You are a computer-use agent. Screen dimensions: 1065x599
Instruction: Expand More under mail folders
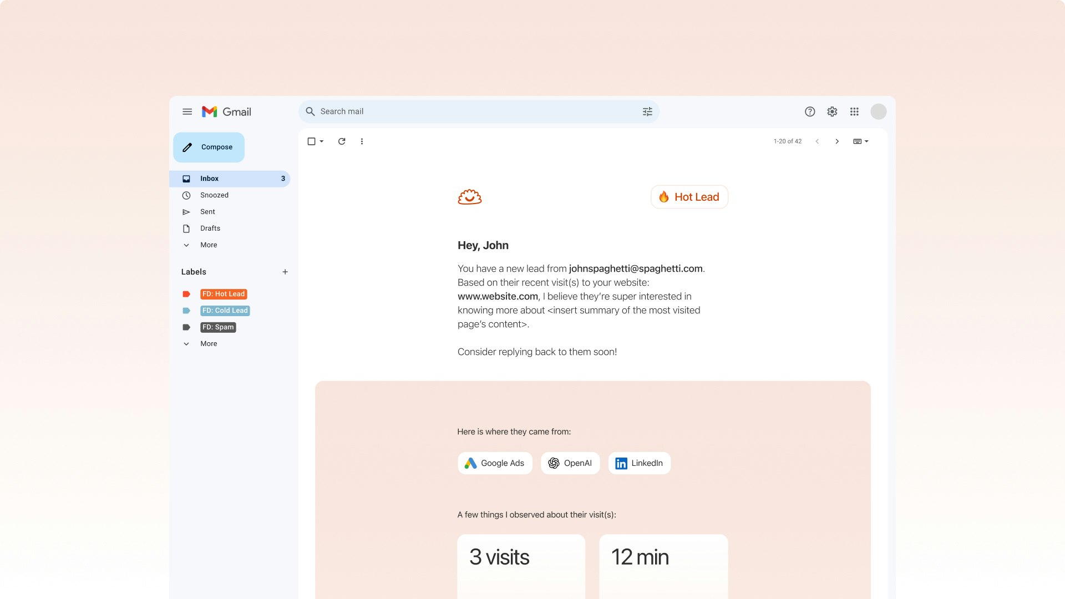click(x=208, y=245)
